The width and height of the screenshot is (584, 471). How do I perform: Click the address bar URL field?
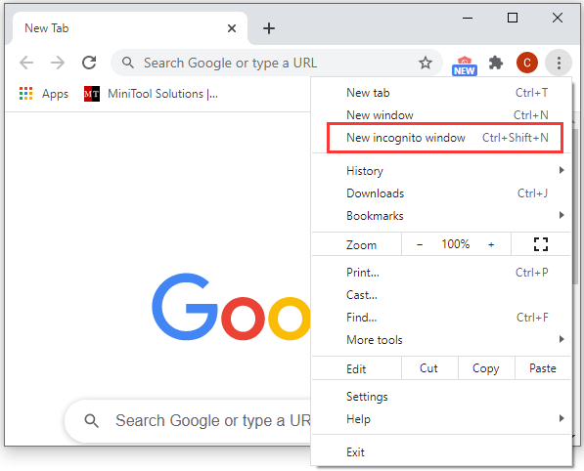[x=277, y=63]
